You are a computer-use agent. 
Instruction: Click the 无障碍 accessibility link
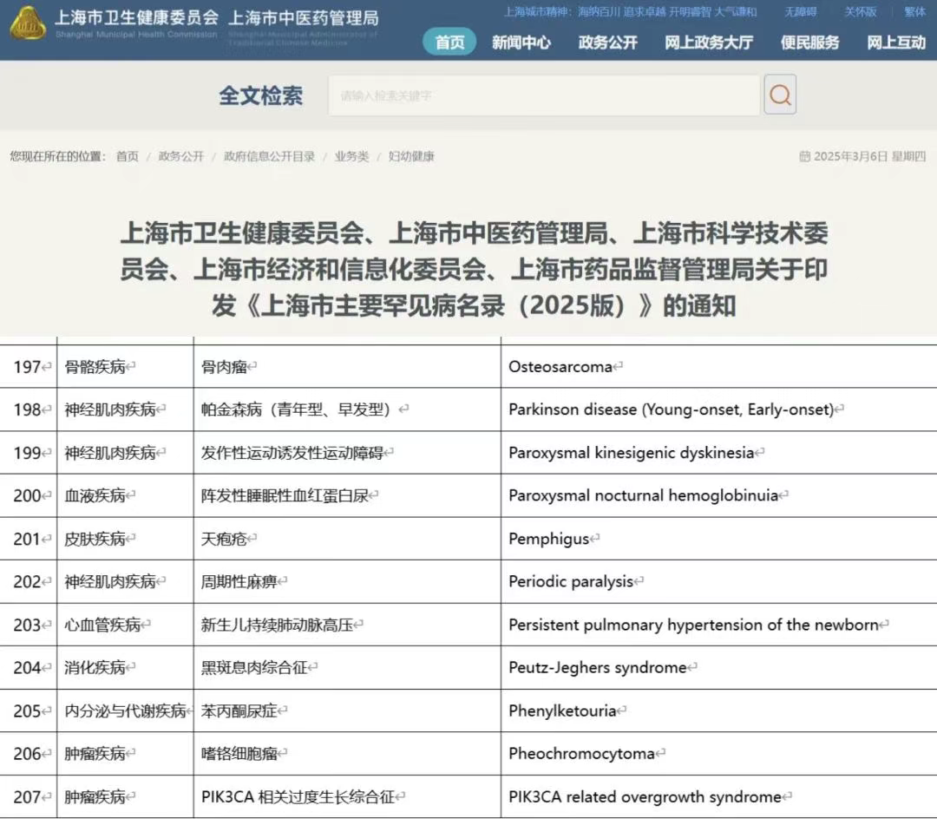[x=800, y=12]
